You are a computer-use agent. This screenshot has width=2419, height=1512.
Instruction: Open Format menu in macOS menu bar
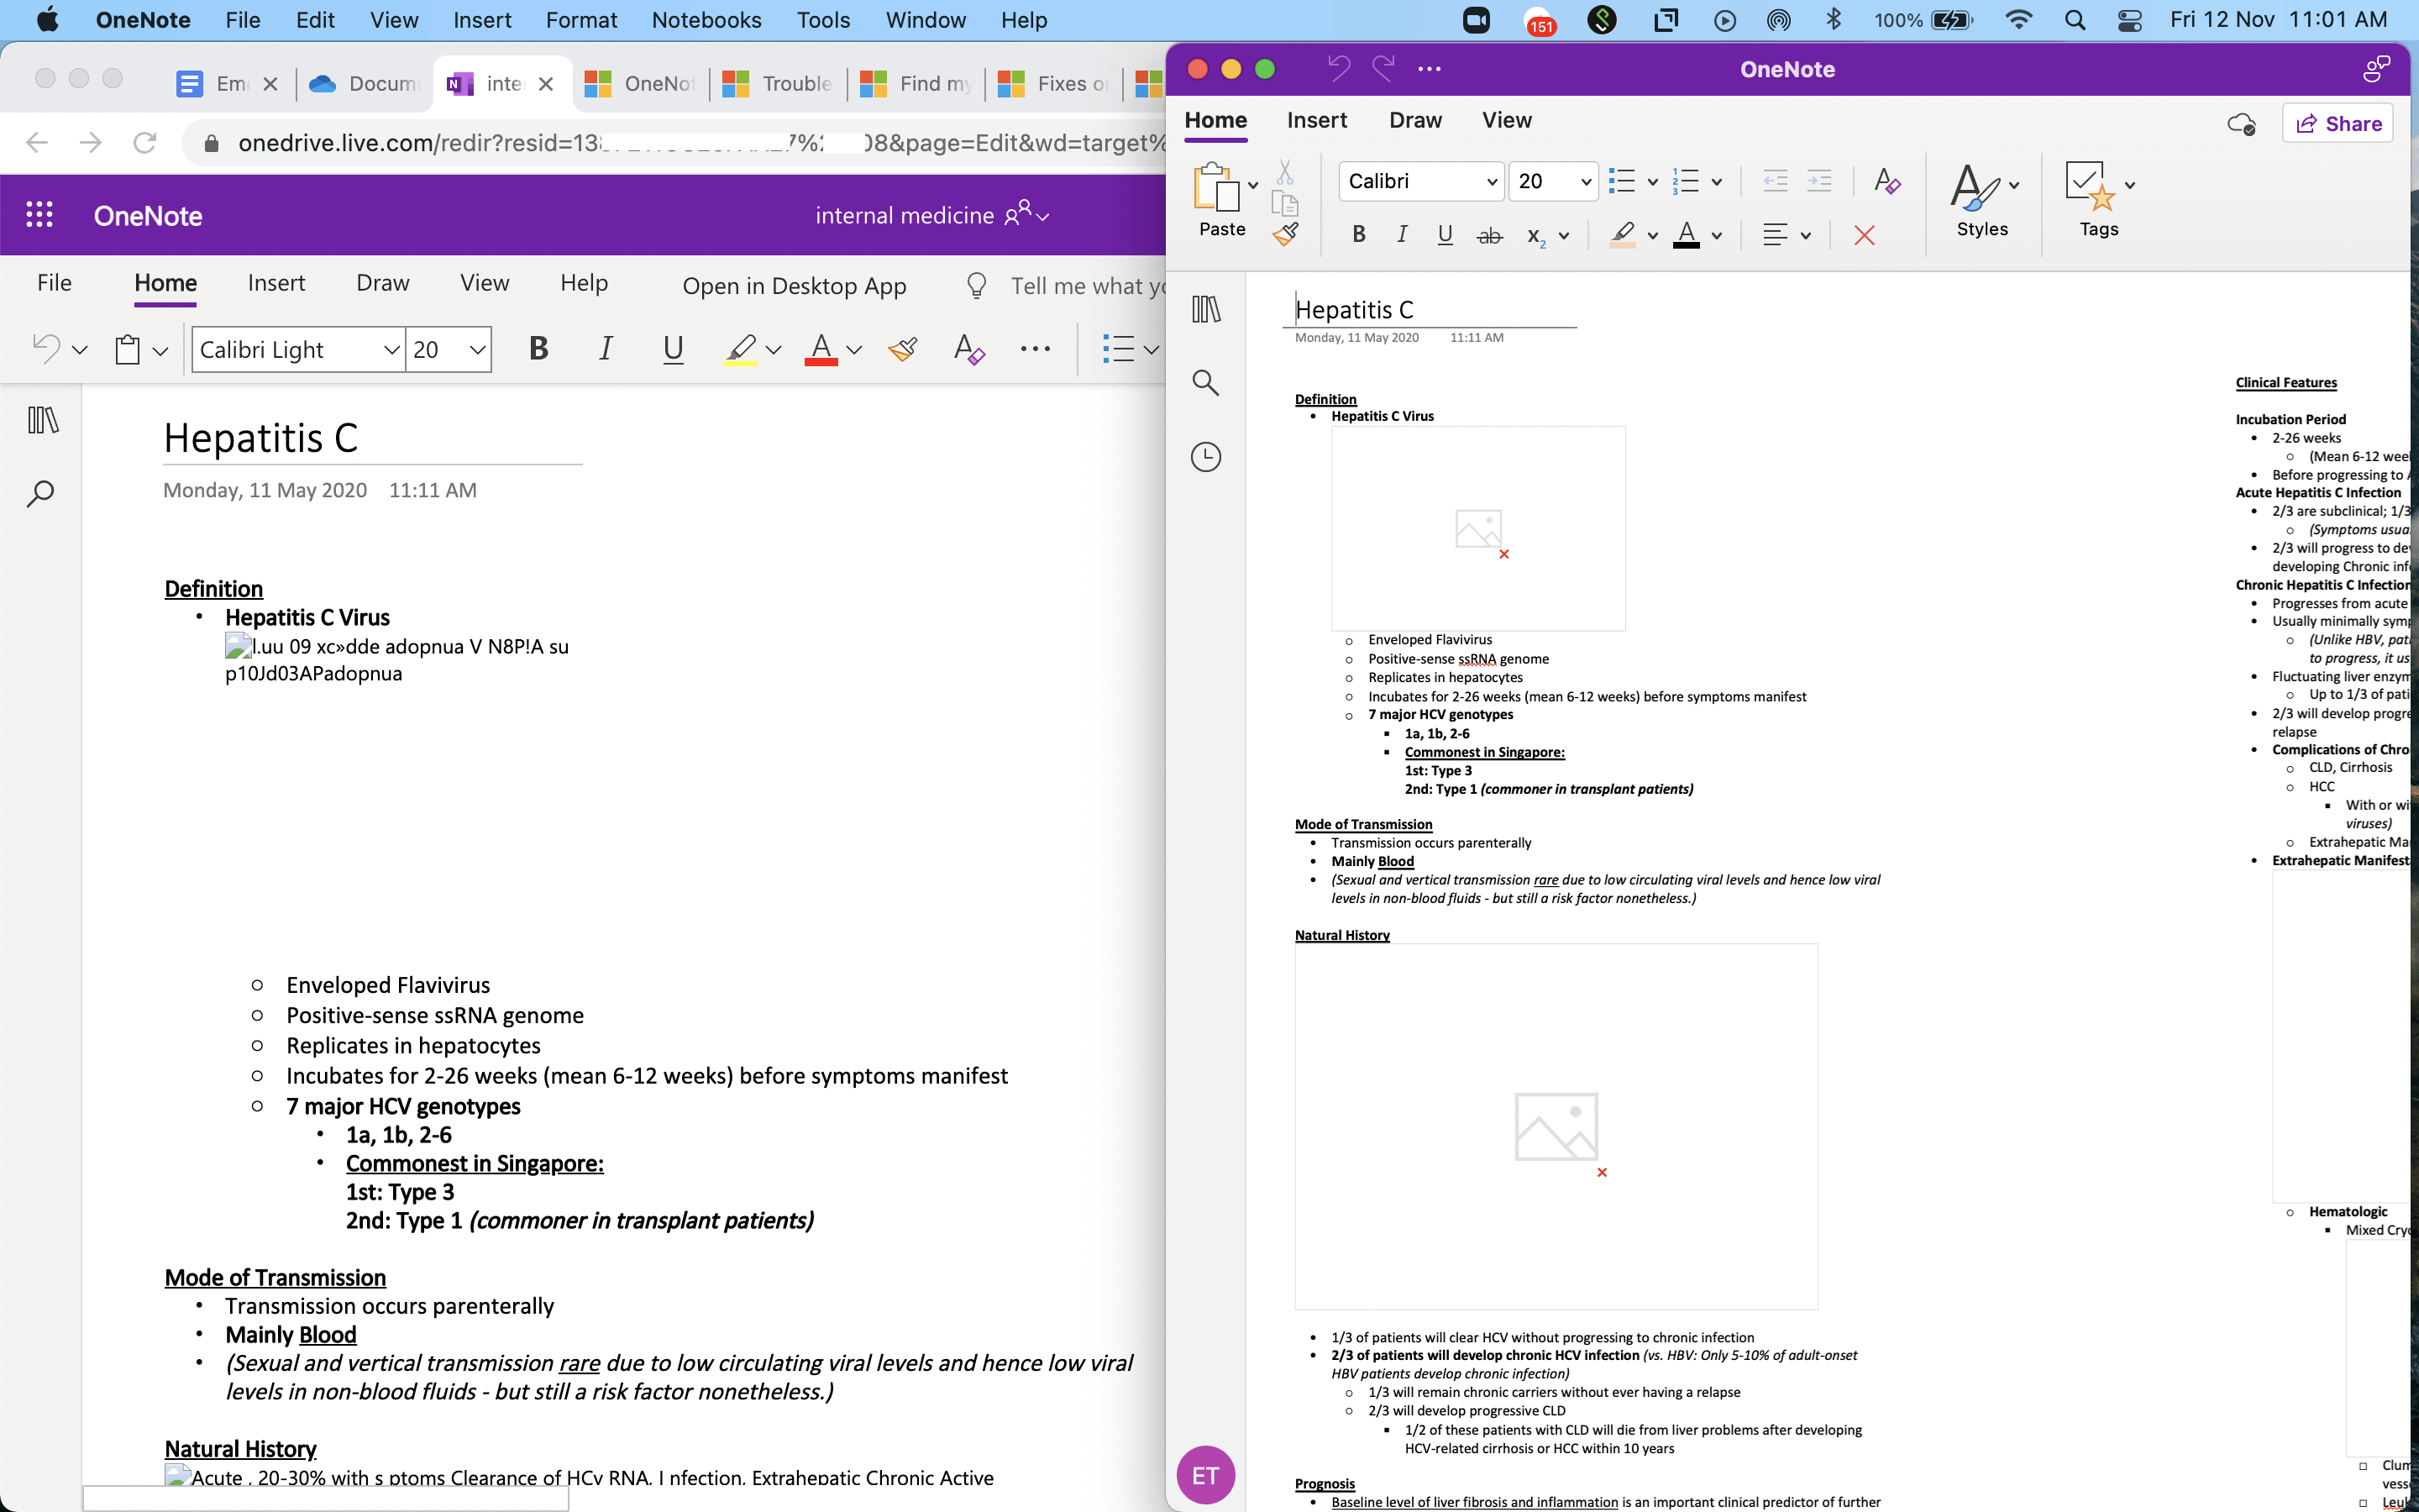pyautogui.click(x=580, y=20)
